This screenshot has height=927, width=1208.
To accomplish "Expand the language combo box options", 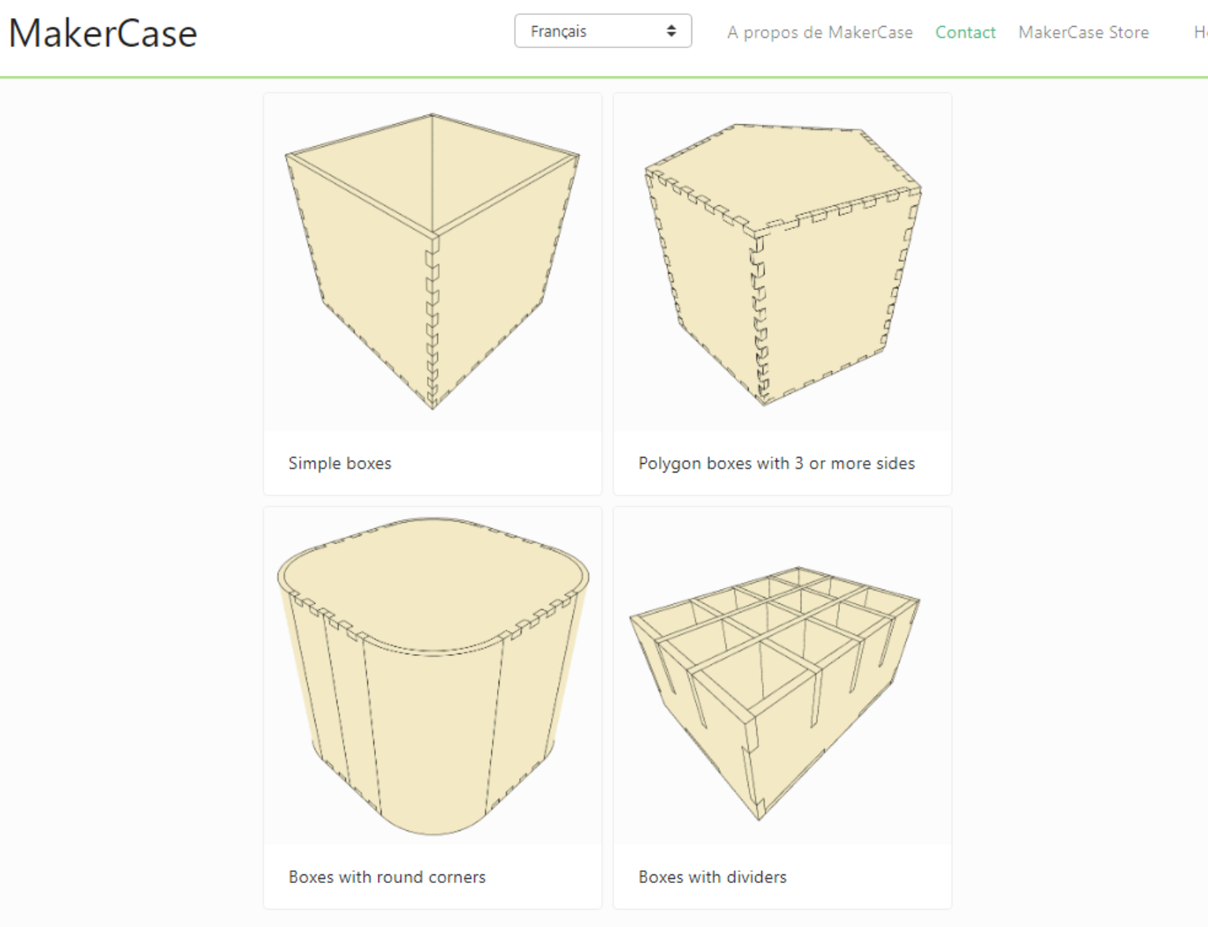I will pyautogui.click(x=602, y=31).
